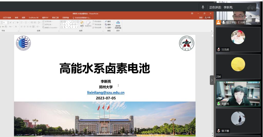Screen dimensions: 263x137
Task: Click the 登录 sign-in button
Action: [201, 17]
